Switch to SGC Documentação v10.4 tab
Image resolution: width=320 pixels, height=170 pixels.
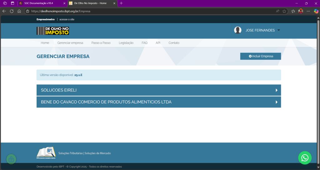[42, 3]
